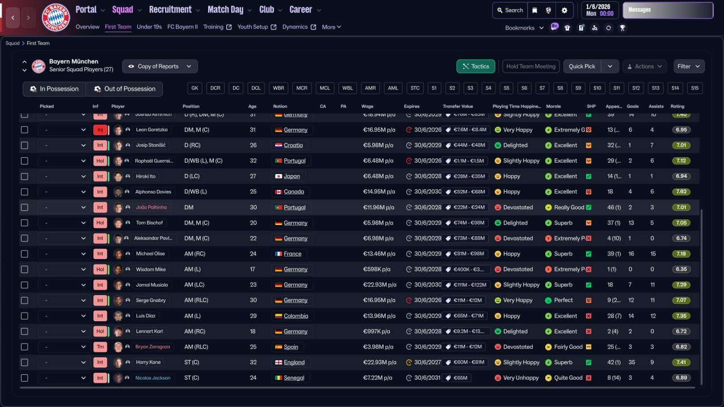Switch to the Under 19s tab
The width and height of the screenshot is (724, 407).
(x=149, y=27)
